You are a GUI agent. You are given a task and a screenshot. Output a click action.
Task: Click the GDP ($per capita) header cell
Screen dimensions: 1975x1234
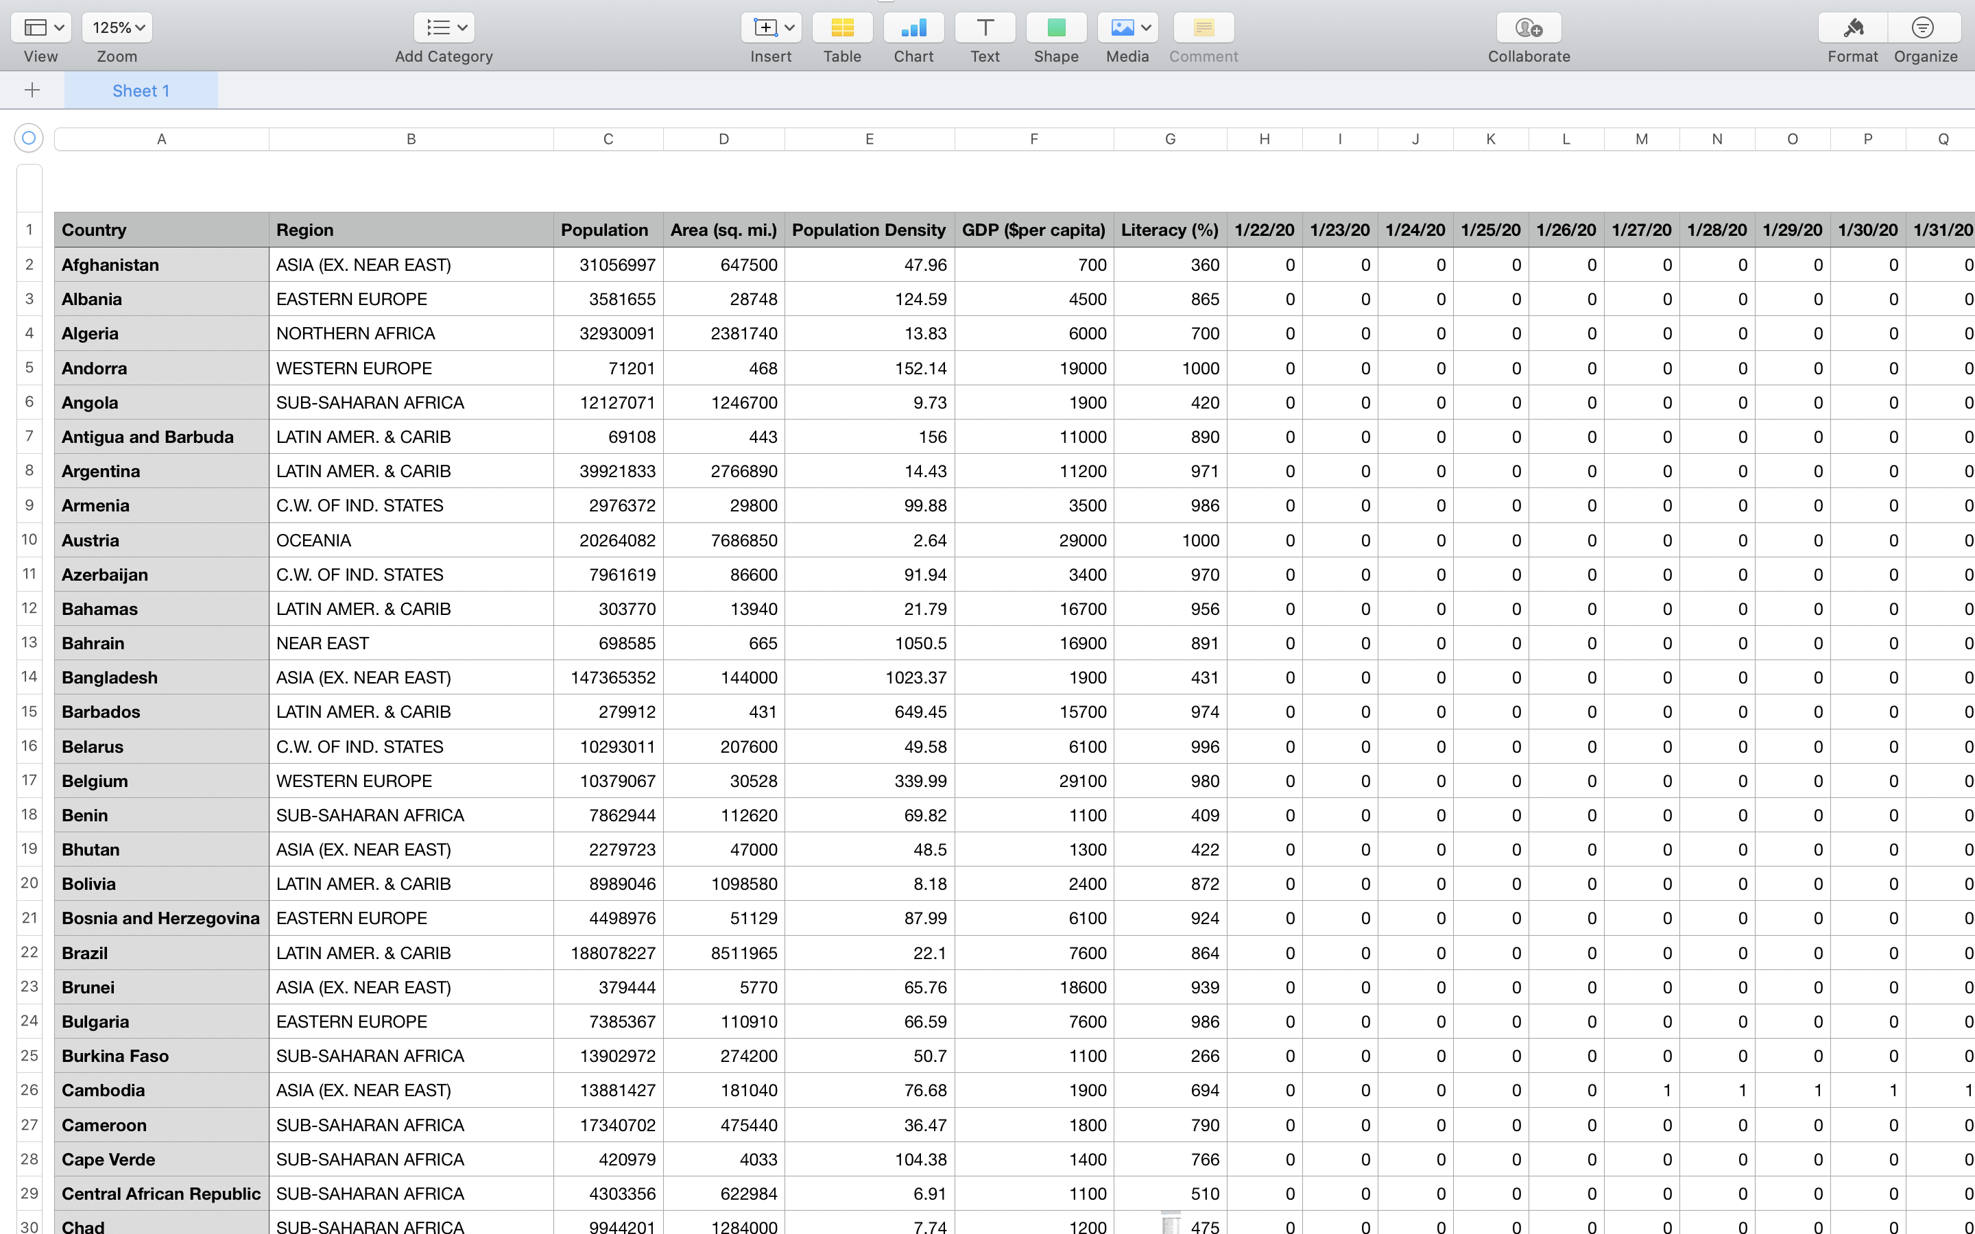pyautogui.click(x=1034, y=230)
